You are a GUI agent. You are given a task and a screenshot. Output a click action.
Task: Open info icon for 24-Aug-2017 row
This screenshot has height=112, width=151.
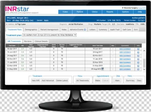click(138, 56)
